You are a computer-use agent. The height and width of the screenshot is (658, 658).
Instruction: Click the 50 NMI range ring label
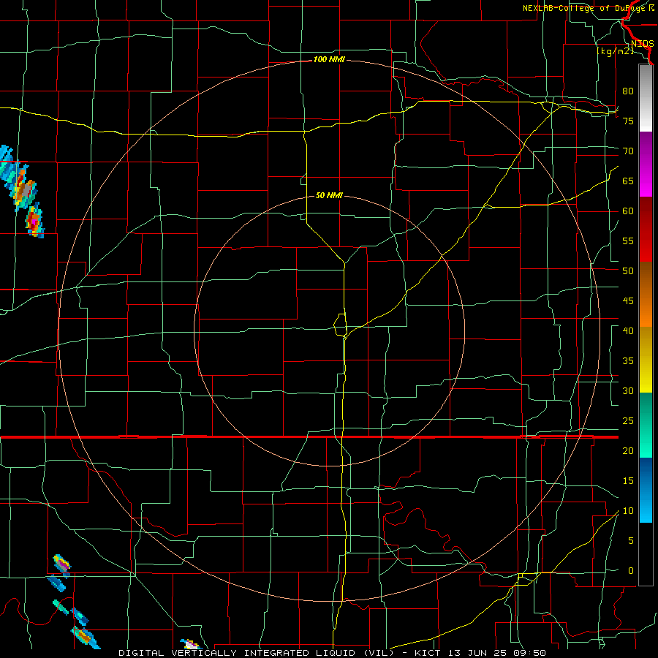pos(329,195)
